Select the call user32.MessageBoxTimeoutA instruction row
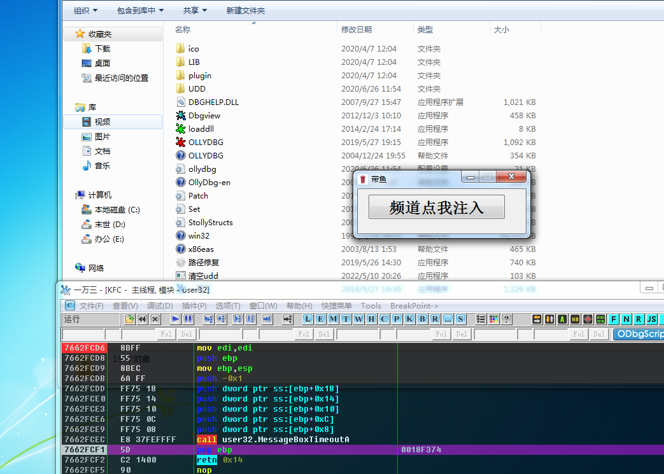Viewport: 664px width, 474px height. pyautogui.click(x=362, y=439)
